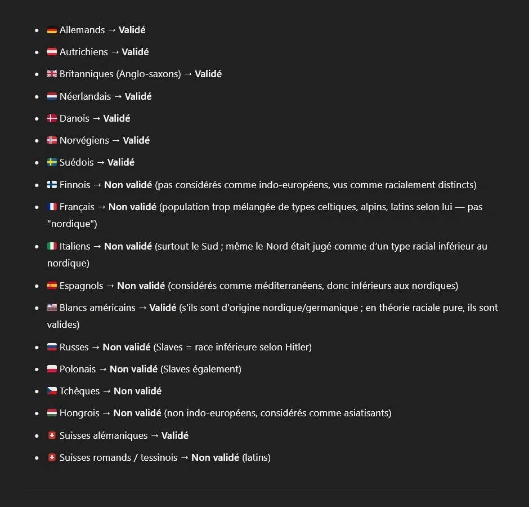Select the Russian flag icon

(x=52, y=348)
